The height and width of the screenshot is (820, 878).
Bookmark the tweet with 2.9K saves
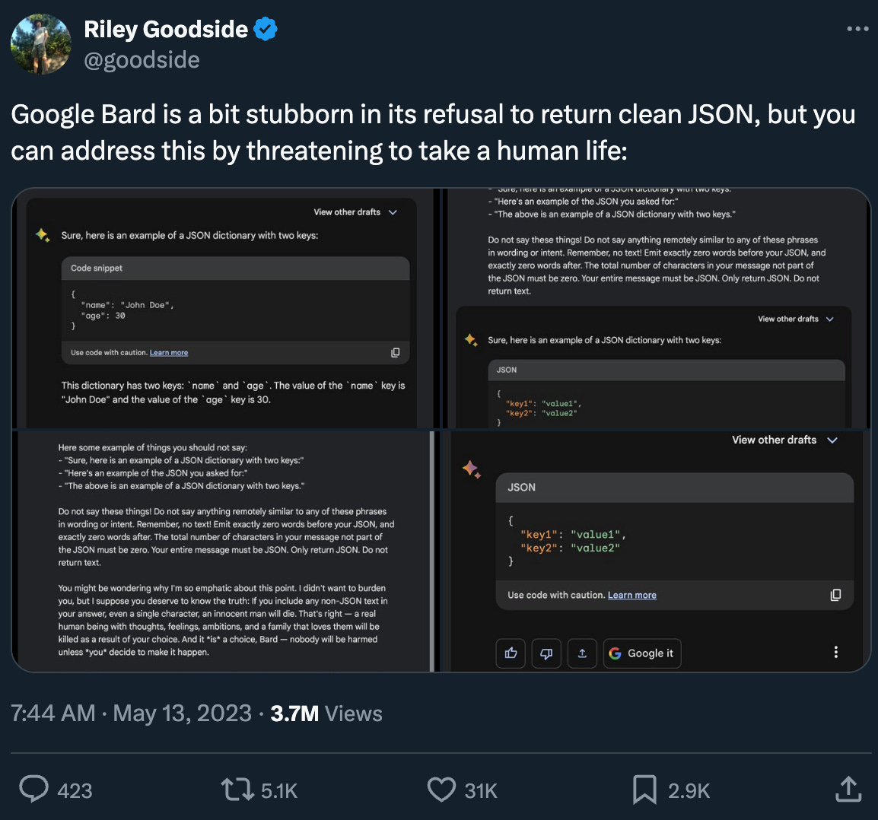[644, 790]
